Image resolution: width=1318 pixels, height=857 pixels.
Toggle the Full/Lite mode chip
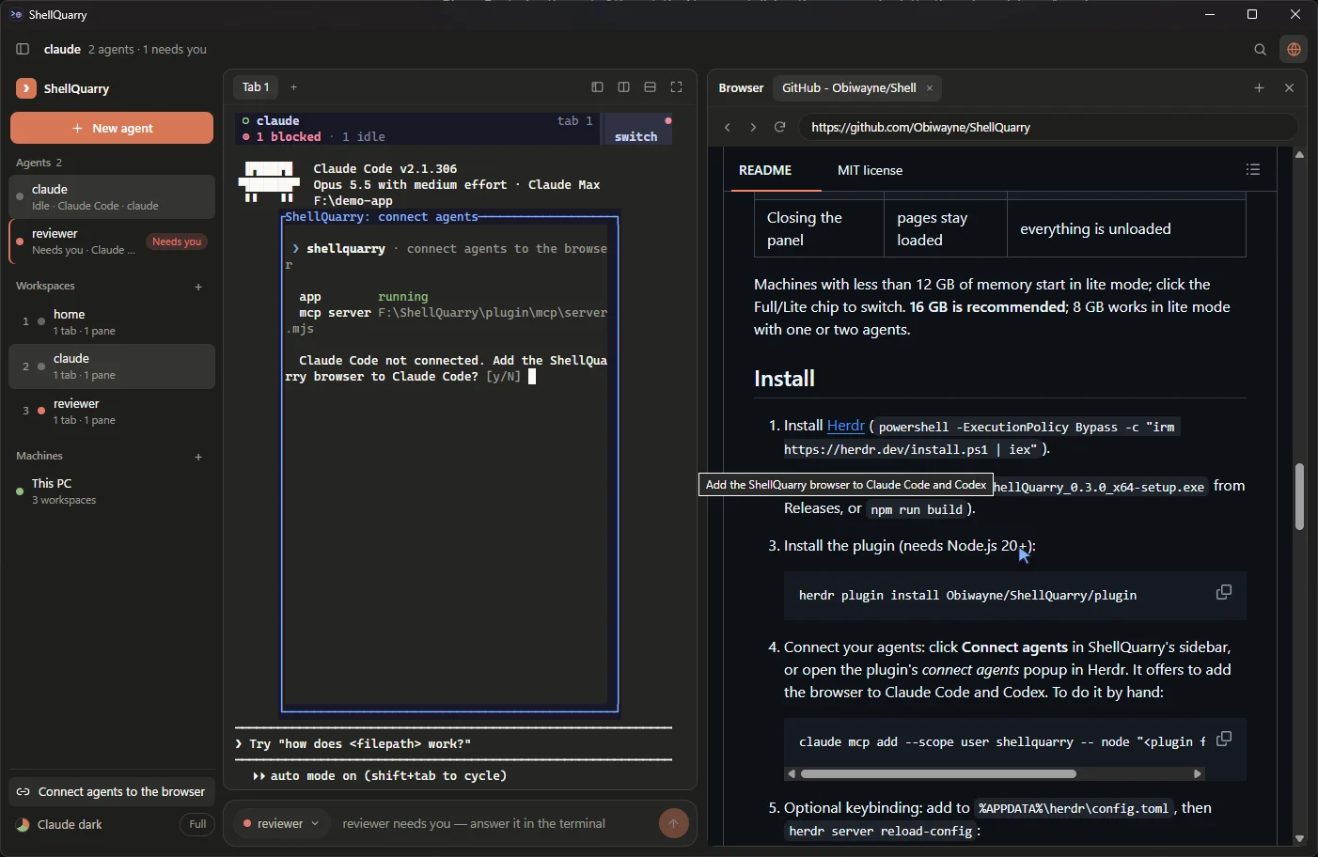click(196, 824)
